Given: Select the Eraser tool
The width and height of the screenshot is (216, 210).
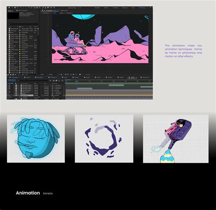Looking at the screenshot, I should 48,8.
